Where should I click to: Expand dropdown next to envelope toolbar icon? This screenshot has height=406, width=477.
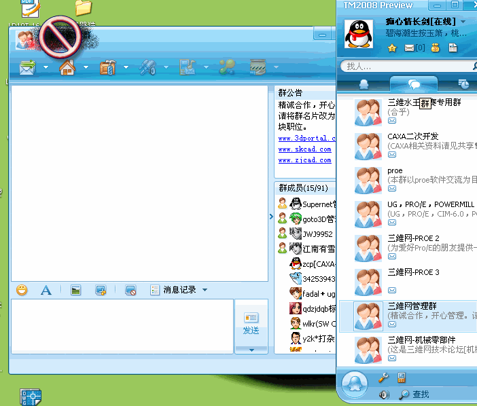(x=46, y=67)
